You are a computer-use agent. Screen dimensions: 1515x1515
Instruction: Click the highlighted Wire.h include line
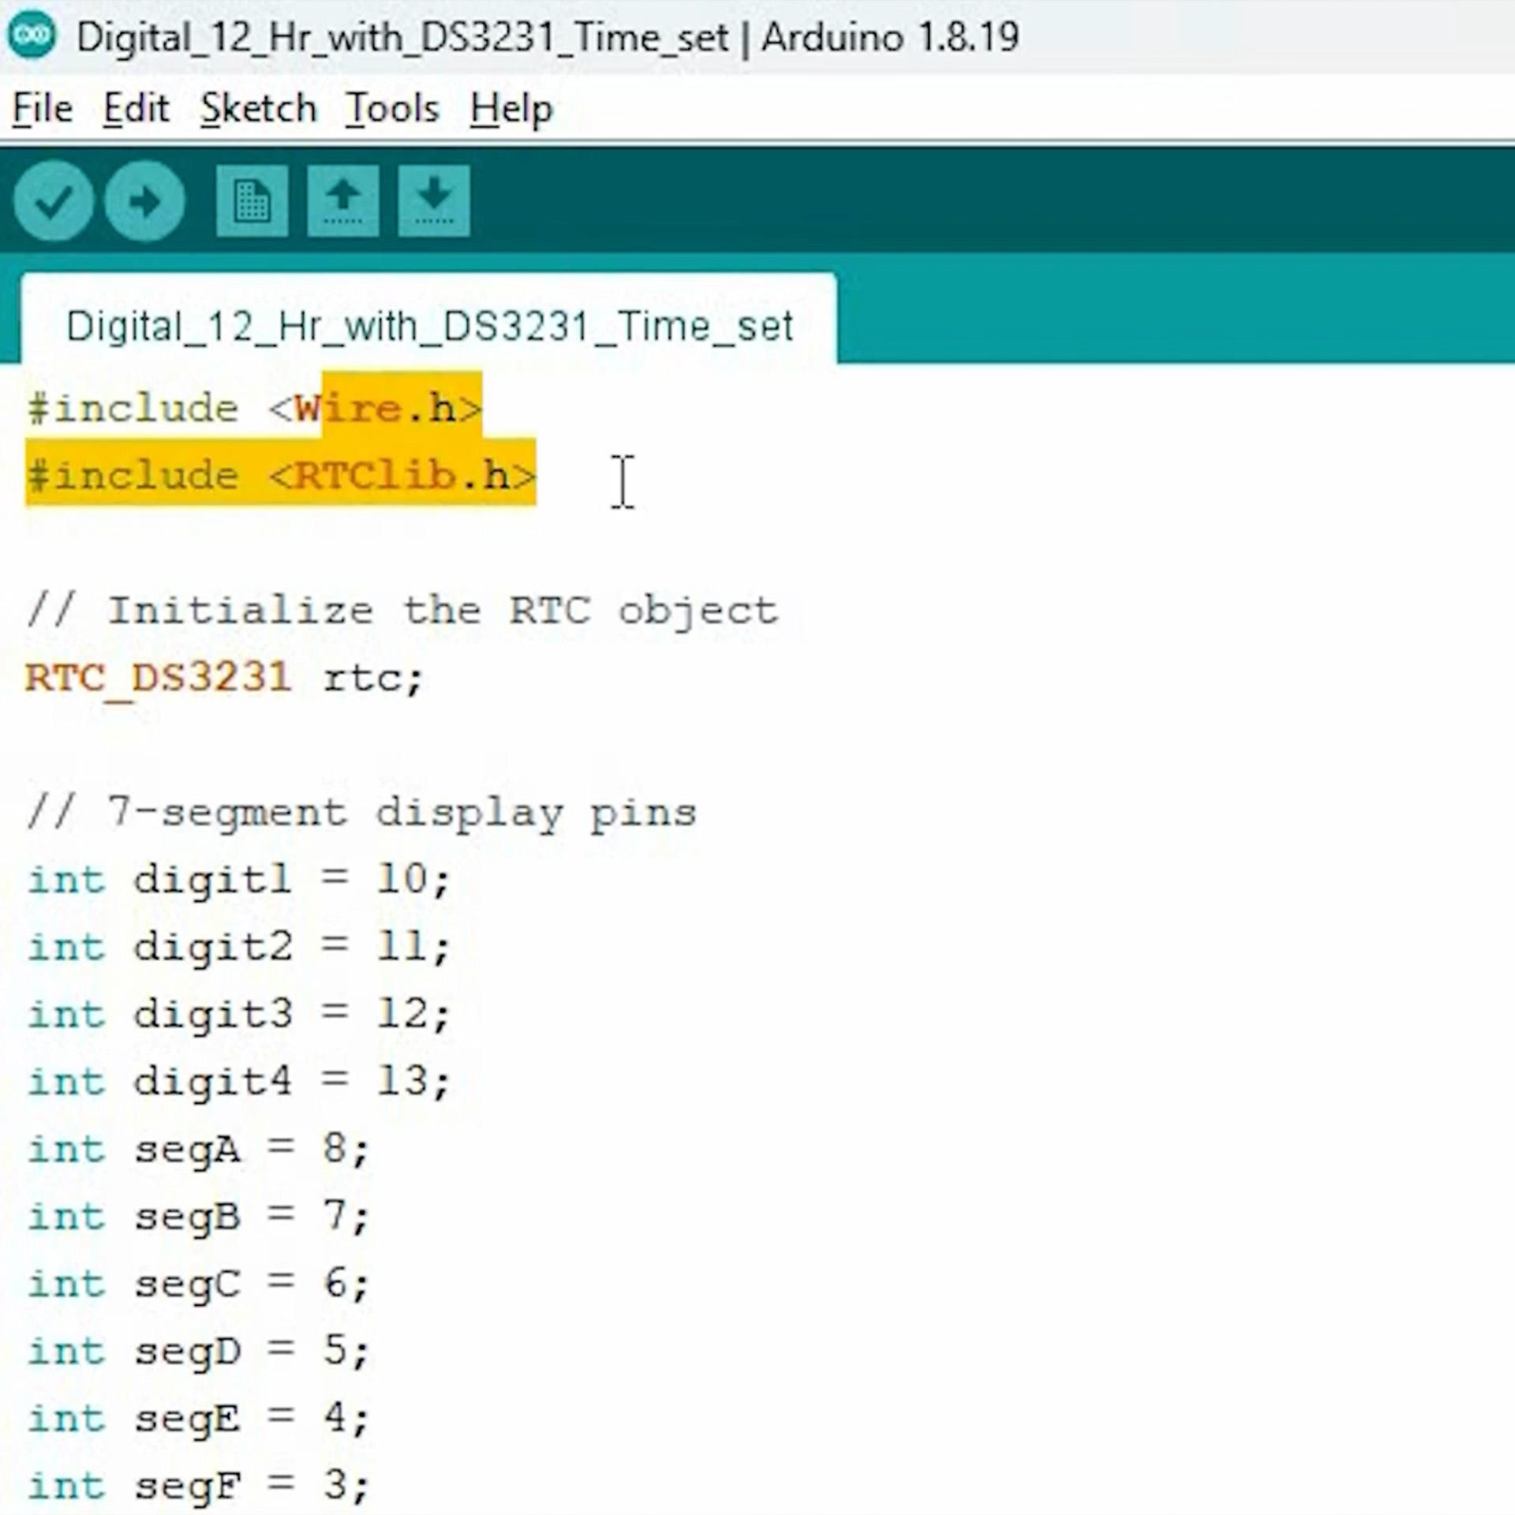[252, 407]
